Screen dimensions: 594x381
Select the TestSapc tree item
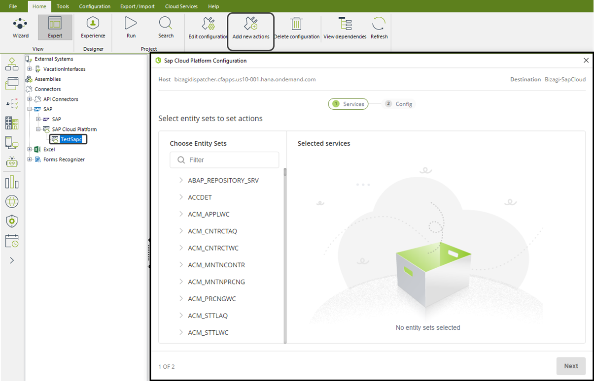pos(71,139)
